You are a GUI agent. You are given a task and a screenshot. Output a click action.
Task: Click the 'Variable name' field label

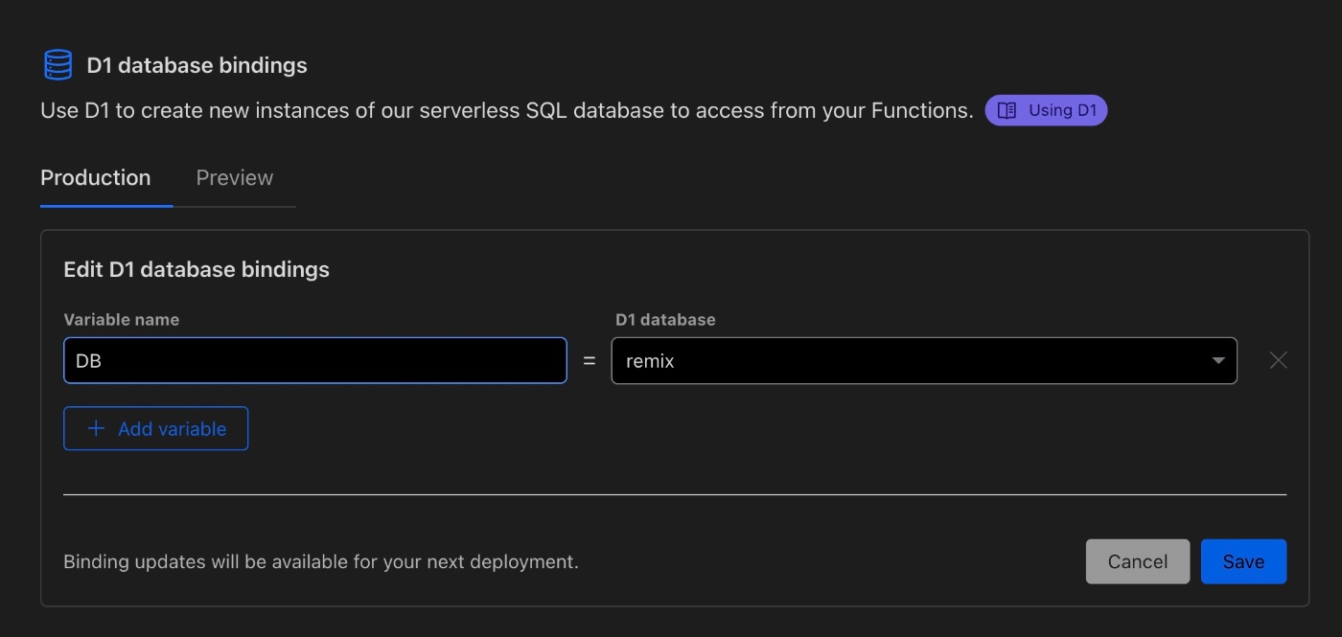[122, 320]
